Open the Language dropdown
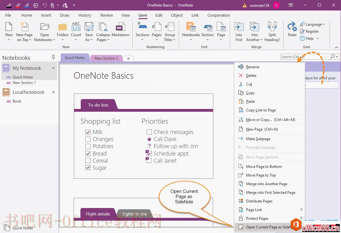Image resolution: width=341 pixels, height=233 pixels. (313, 24)
